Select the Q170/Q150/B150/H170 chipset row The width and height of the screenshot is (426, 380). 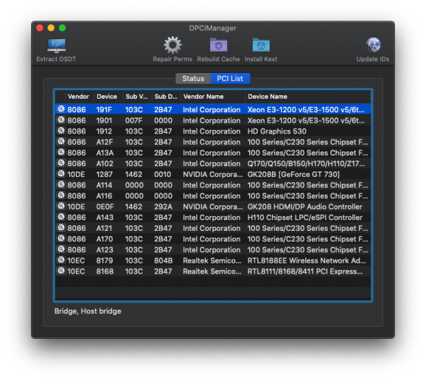click(307, 163)
